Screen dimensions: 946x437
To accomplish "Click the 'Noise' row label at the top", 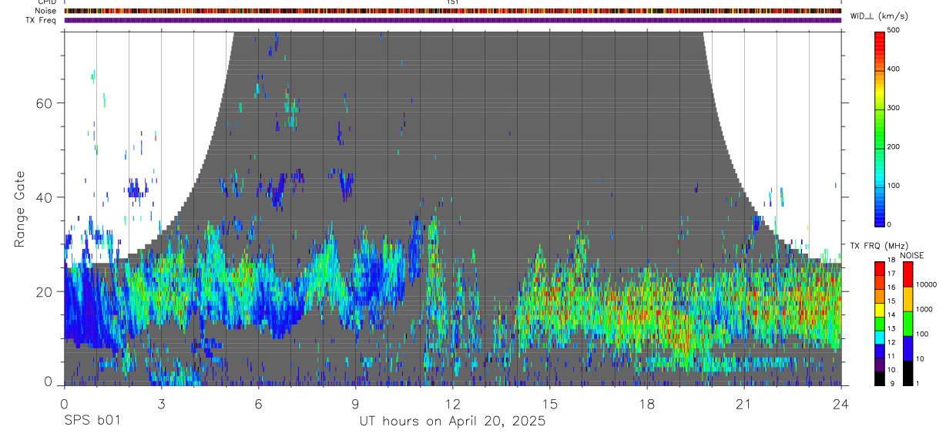I will [45, 11].
